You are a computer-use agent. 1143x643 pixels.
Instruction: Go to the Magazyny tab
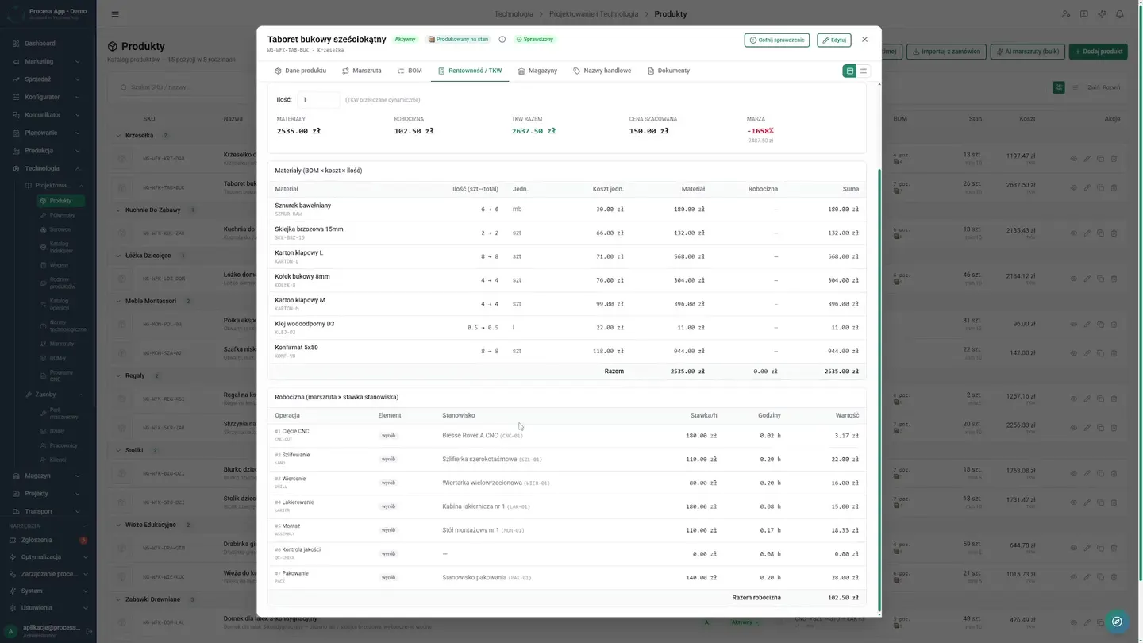[x=537, y=71]
